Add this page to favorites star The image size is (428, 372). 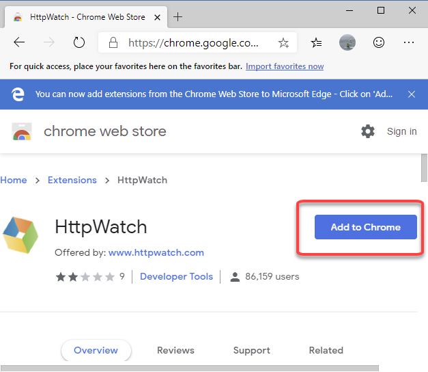tap(283, 42)
